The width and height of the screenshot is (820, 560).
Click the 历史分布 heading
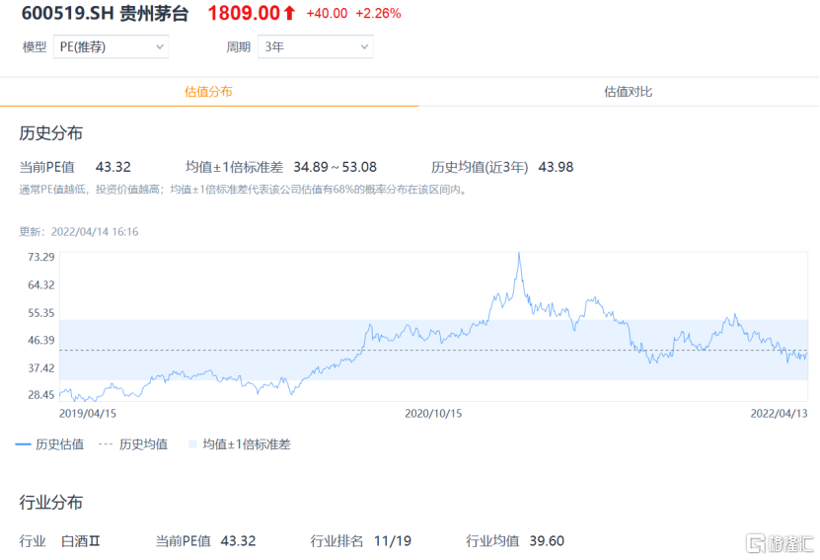[x=50, y=133]
